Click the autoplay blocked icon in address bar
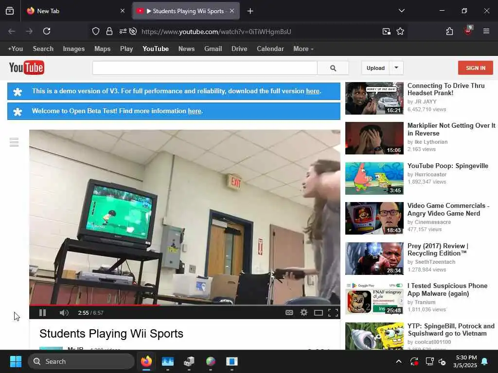The height and width of the screenshot is (373, 498). pyautogui.click(x=133, y=31)
